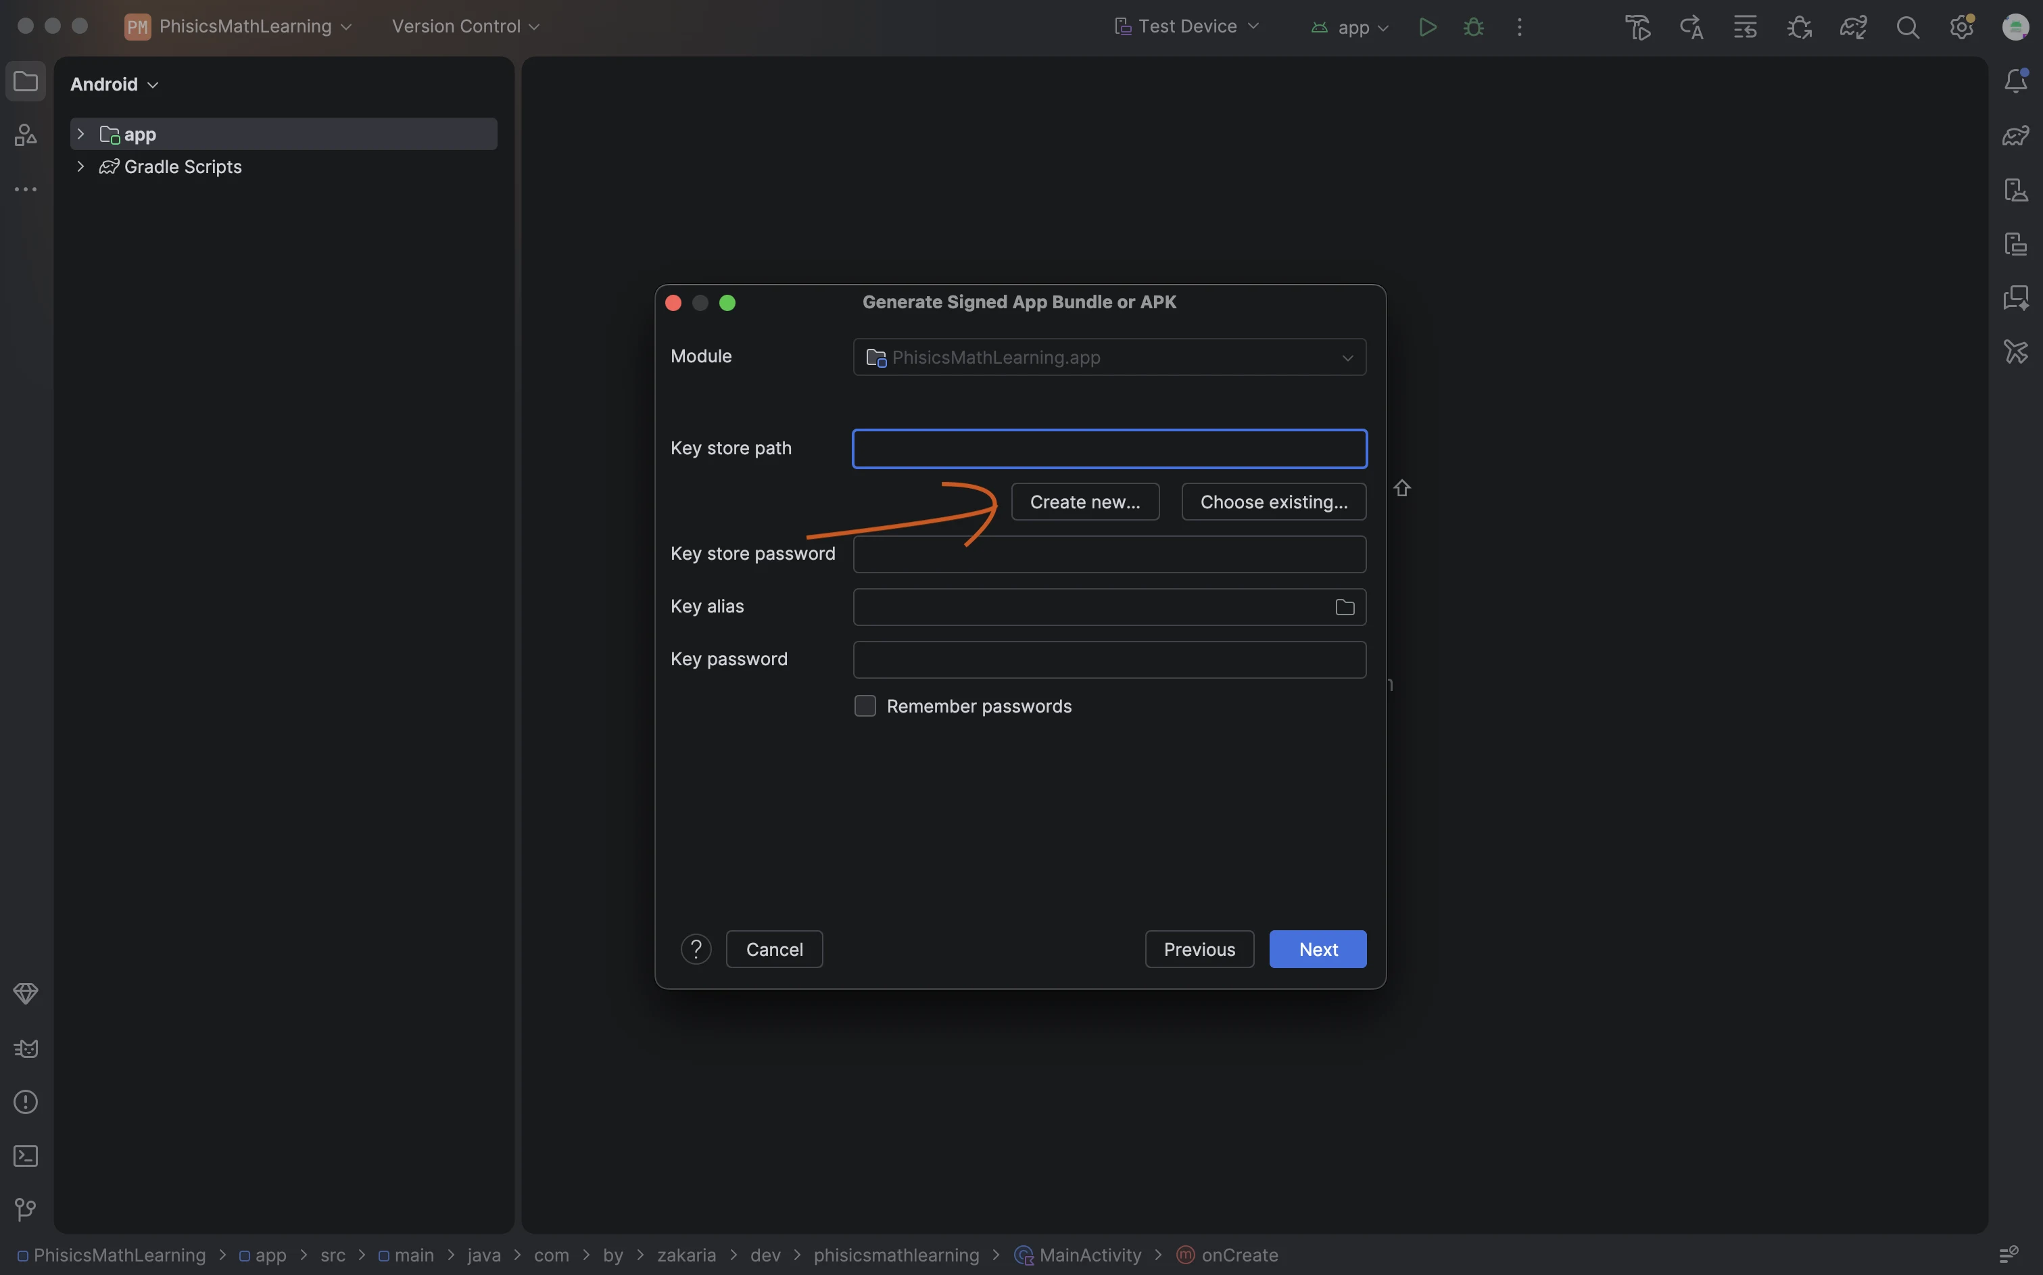This screenshot has height=1275, width=2043.
Task: Click the Next button
Action: click(1317, 948)
